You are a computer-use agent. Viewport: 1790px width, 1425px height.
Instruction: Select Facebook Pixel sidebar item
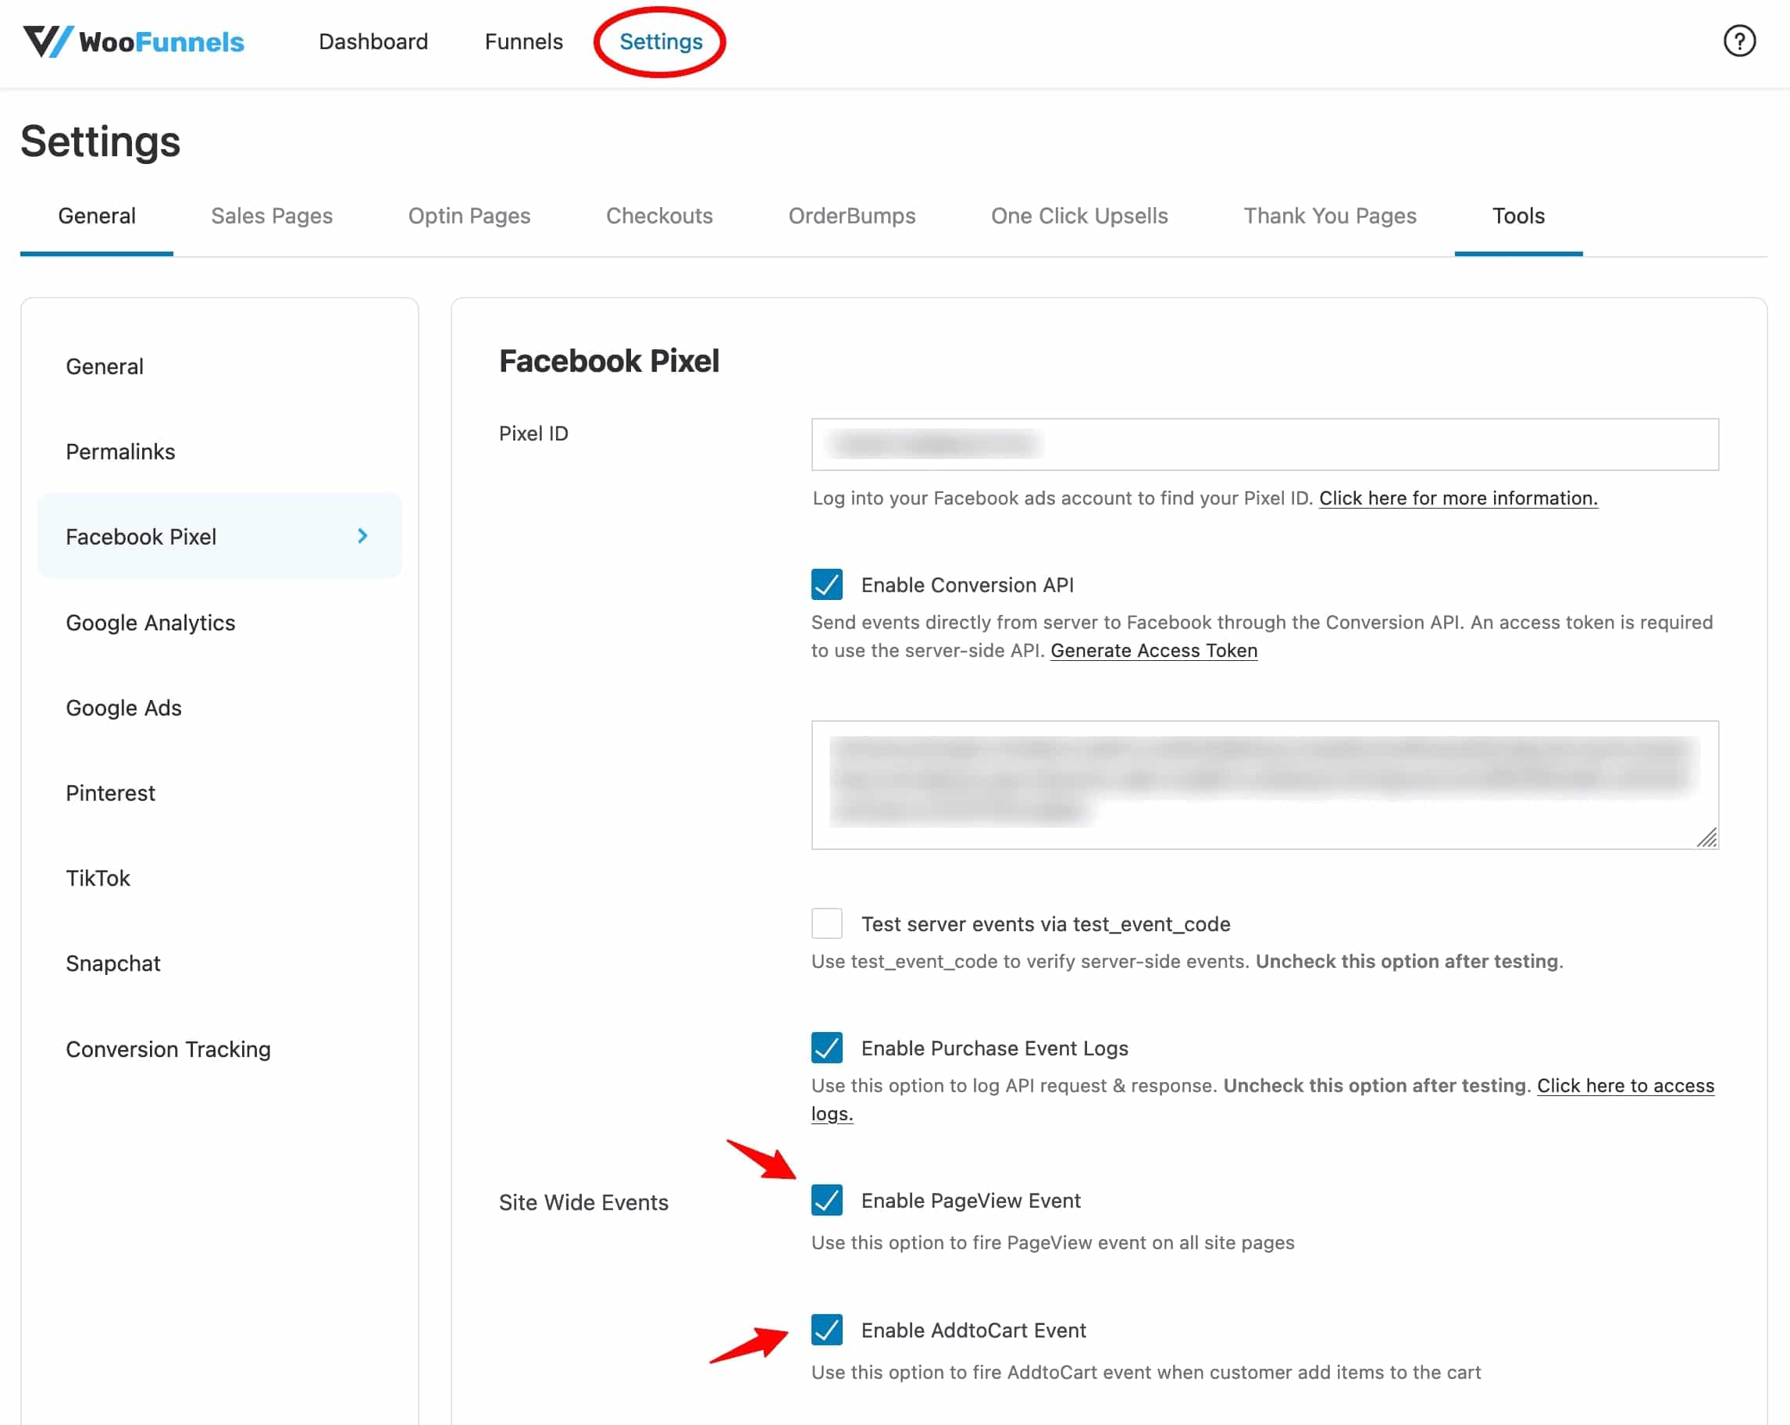[x=219, y=535]
